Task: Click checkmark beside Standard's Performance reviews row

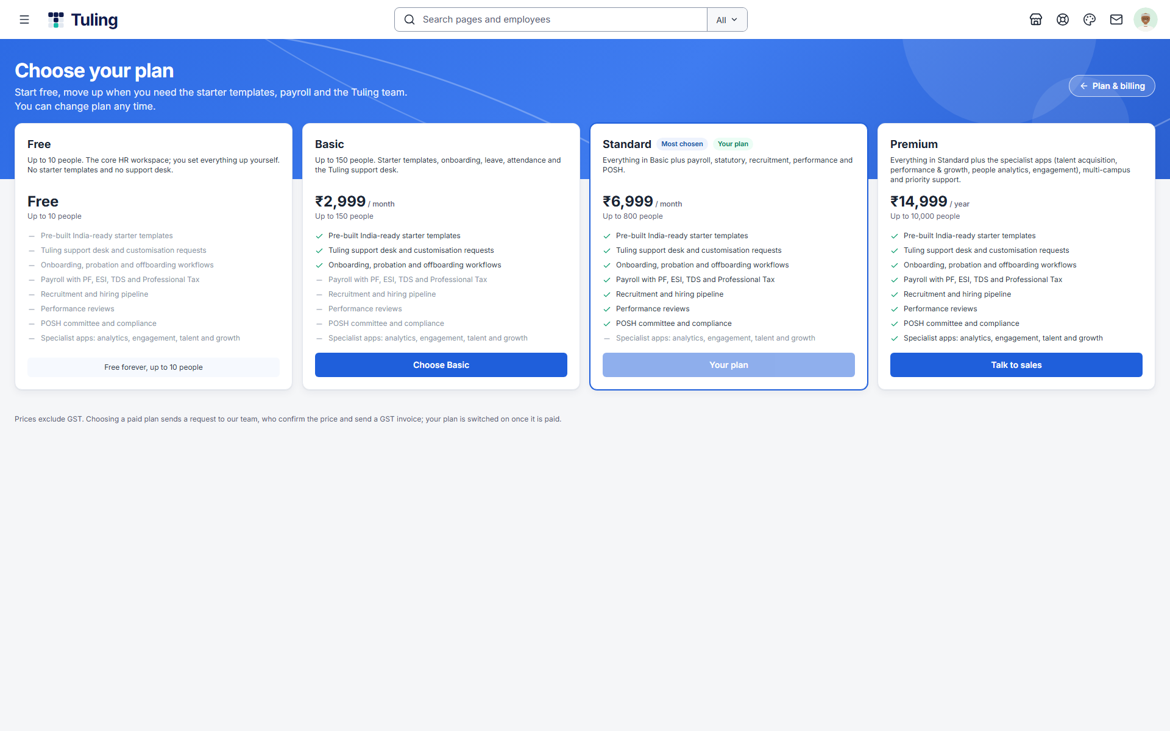Action: point(607,309)
